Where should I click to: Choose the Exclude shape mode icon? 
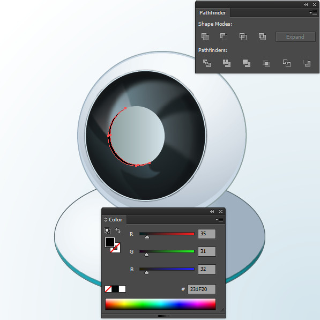pos(262,37)
